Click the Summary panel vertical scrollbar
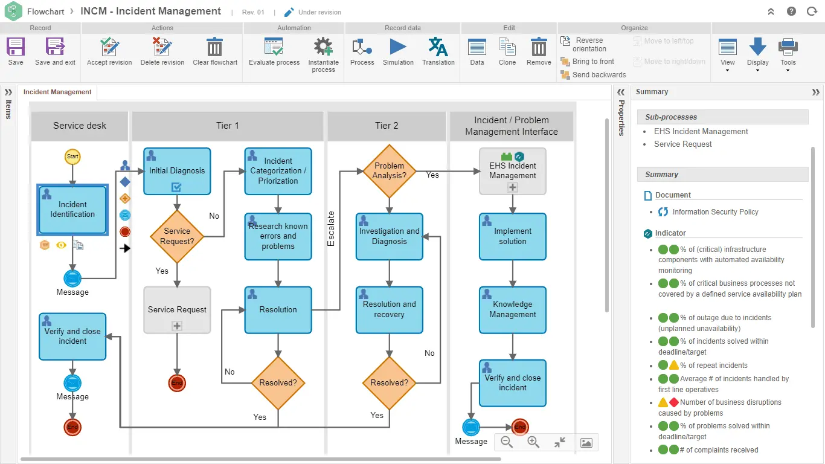 813,238
